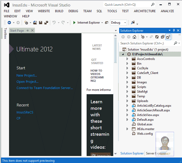
Task: Expand the Scripts folder
Action: coord(127,87)
